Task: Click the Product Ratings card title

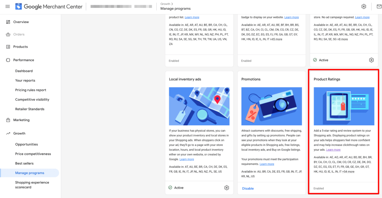Action: pos(327,79)
